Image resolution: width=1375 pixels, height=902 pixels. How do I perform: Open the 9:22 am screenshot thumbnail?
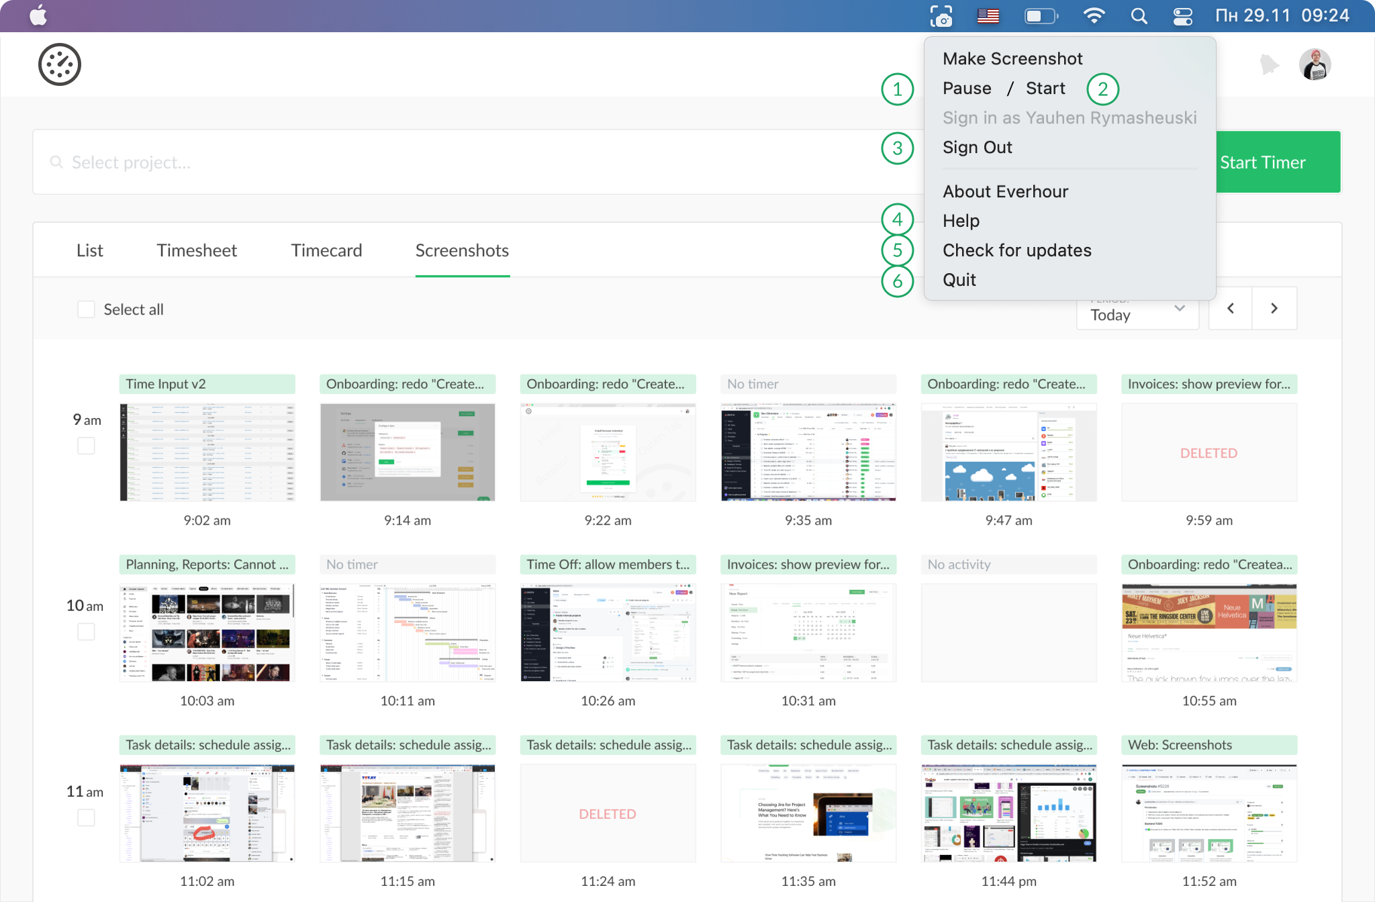click(x=608, y=452)
